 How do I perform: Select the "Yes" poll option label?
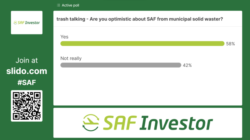coord(64,37)
